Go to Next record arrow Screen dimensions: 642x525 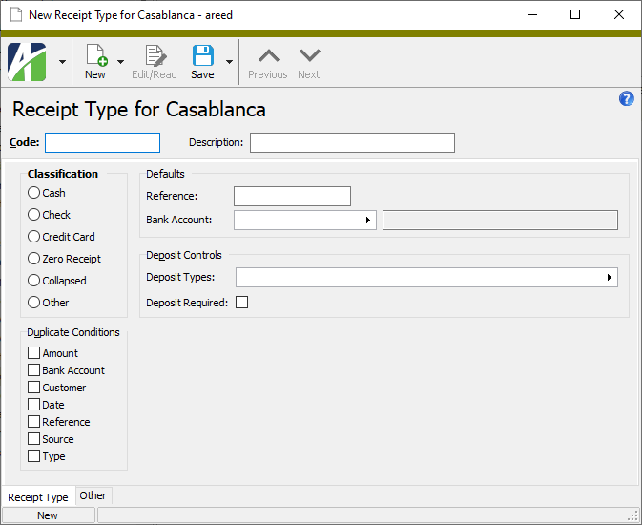(x=309, y=55)
